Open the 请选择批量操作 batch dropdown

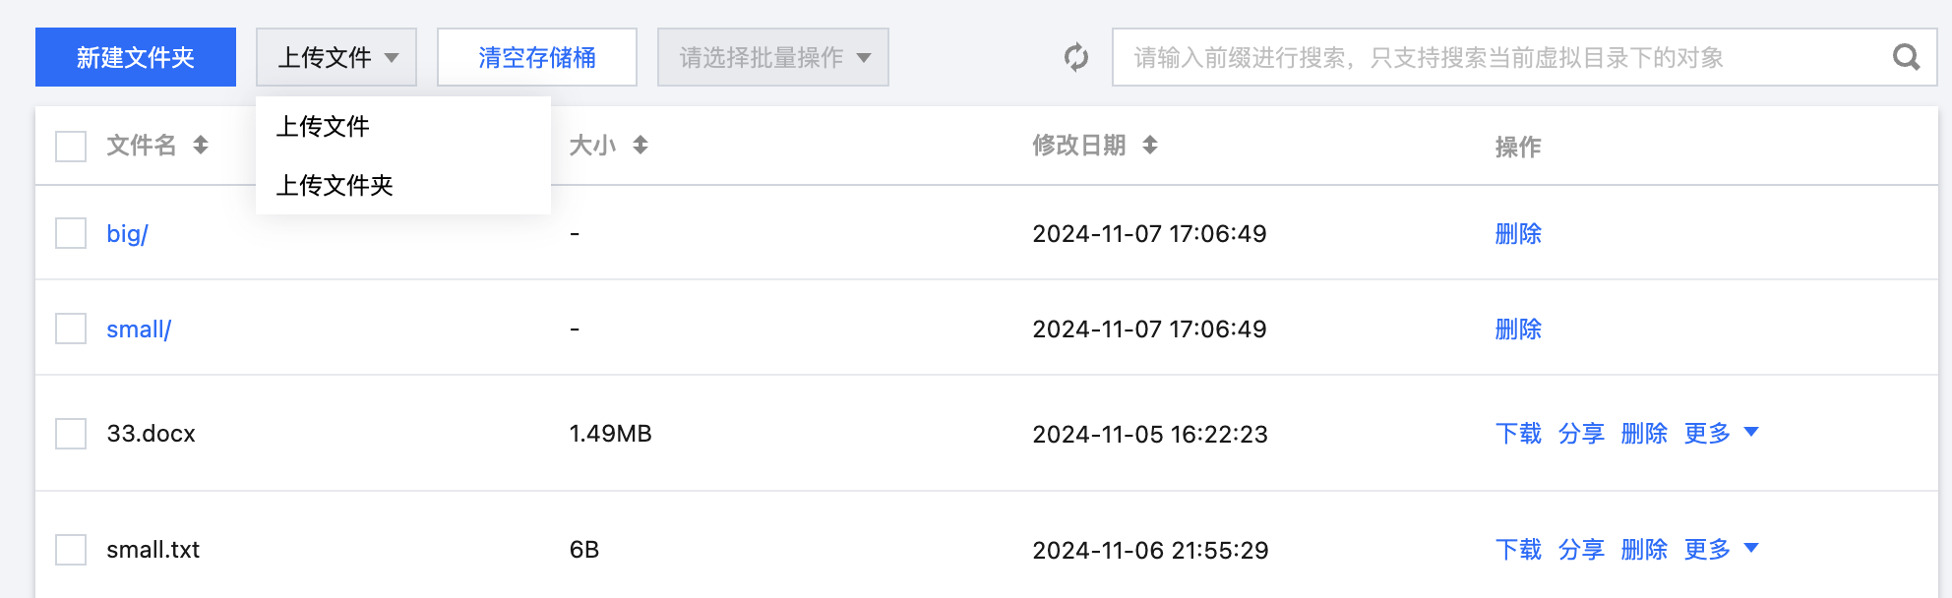click(x=773, y=57)
